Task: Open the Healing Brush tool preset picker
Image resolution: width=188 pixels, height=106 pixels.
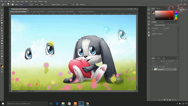Action: (x=4, y=4)
